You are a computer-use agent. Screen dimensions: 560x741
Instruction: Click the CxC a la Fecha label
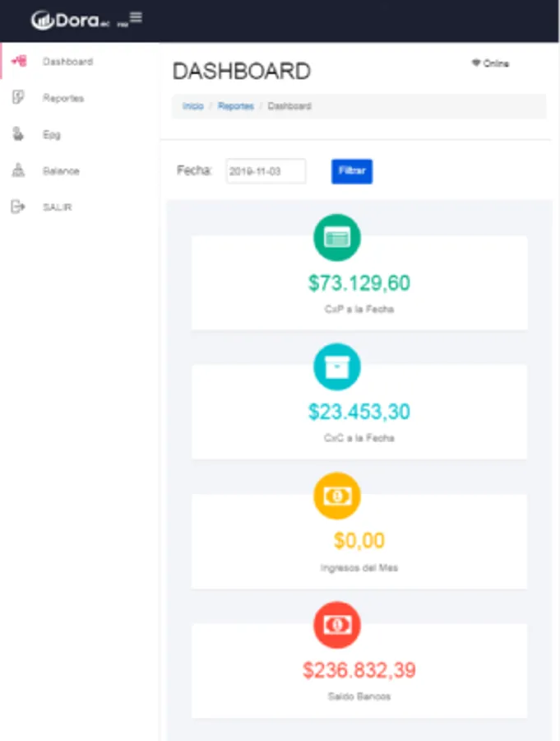[x=359, y=438]
